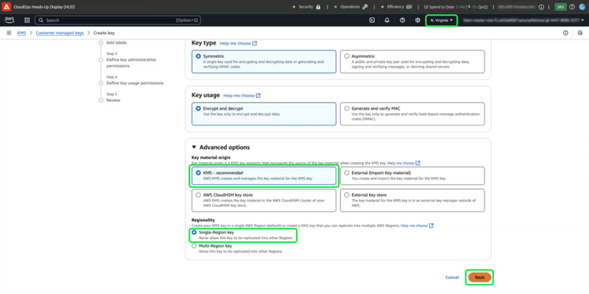Click the QI Spend to Date value
The height and width of the screenshot is (294, 589).
[x=455, y=7]
